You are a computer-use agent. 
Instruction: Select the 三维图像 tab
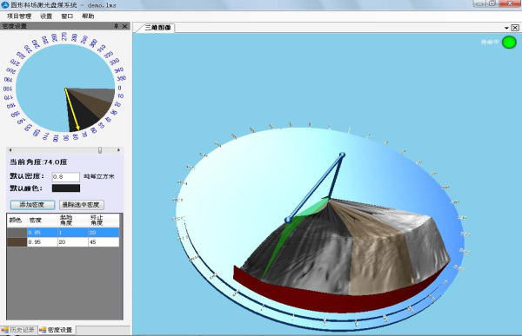pos(157,28)
